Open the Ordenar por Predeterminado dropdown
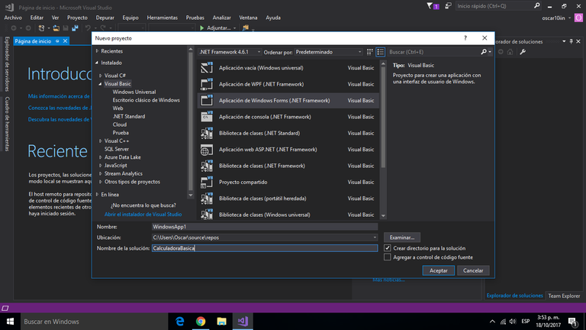 point(329,52)
